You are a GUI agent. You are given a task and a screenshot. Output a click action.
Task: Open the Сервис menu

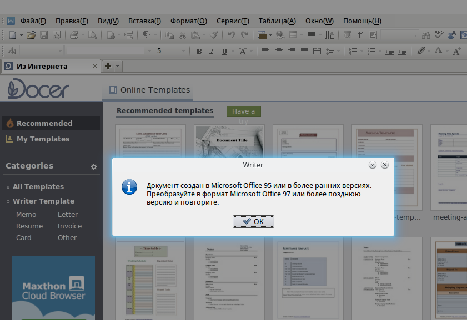pyautogui.click(x=233, y=21)
